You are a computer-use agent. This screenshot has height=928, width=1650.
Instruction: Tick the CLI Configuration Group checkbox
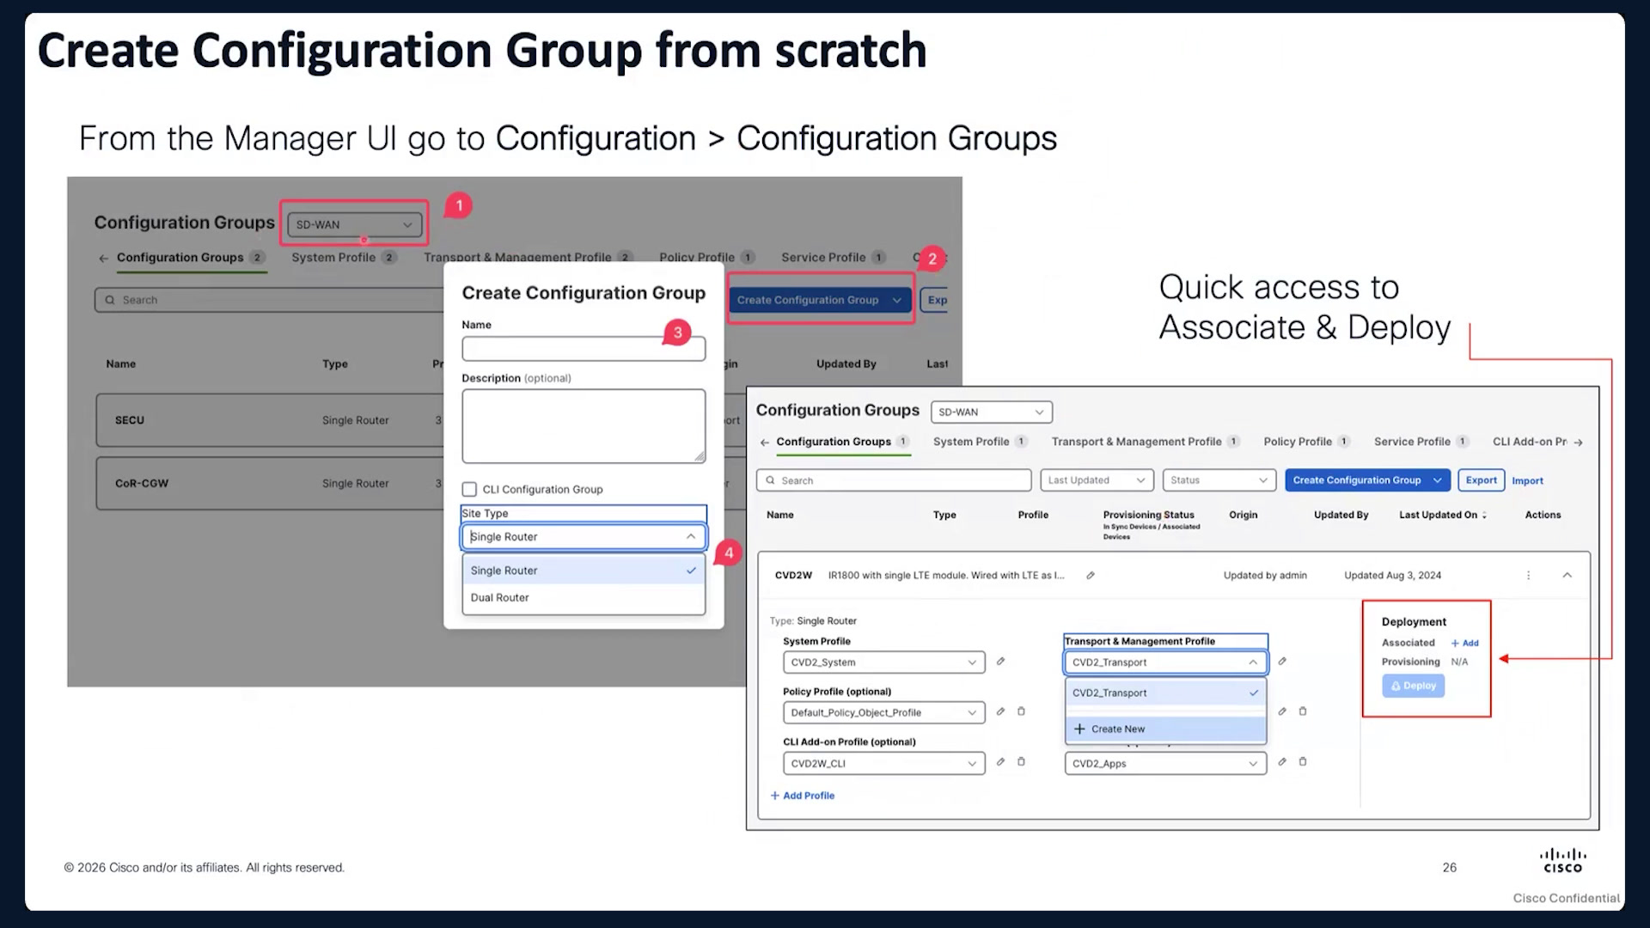(469, 489)
